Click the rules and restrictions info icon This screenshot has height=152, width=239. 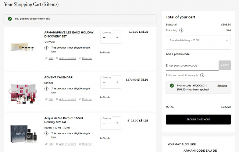[202, 75]
